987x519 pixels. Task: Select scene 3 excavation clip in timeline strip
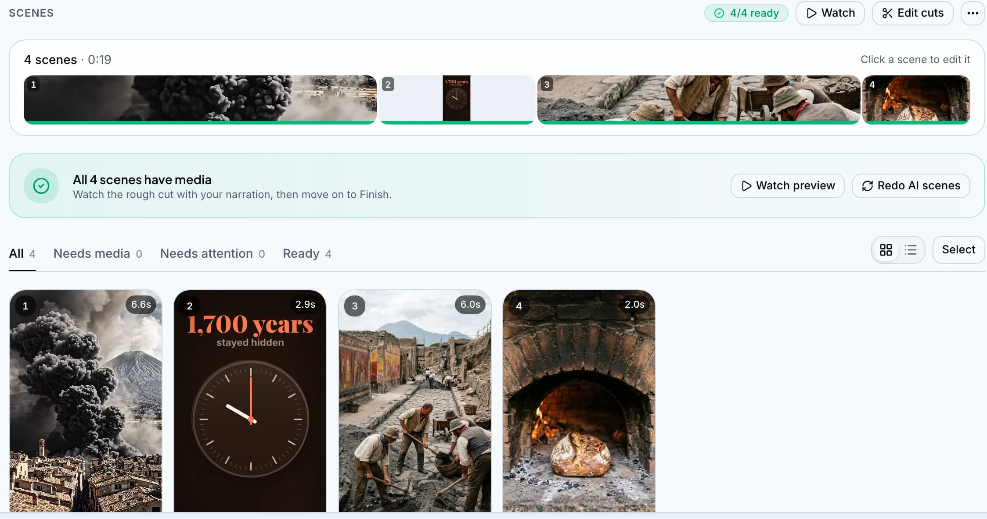[x=699, y=100]
